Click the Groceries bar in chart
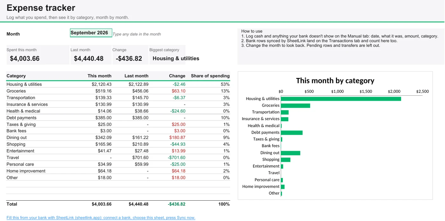 pyautogui.click(x=296, y=106)
